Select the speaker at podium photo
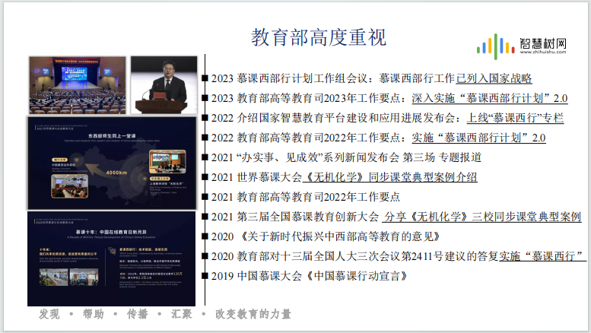Screen dimensions: 591x333 [x=167, y=84]
